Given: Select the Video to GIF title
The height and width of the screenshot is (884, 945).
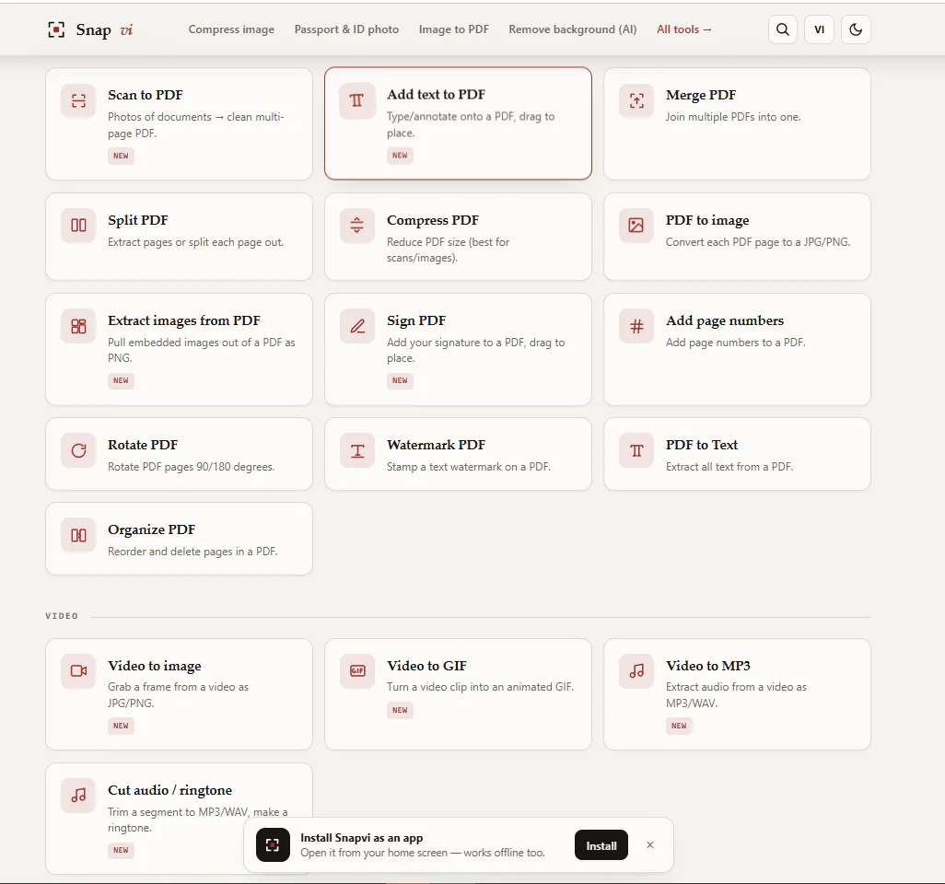Looking at the screenshot, I should point(426,666).
